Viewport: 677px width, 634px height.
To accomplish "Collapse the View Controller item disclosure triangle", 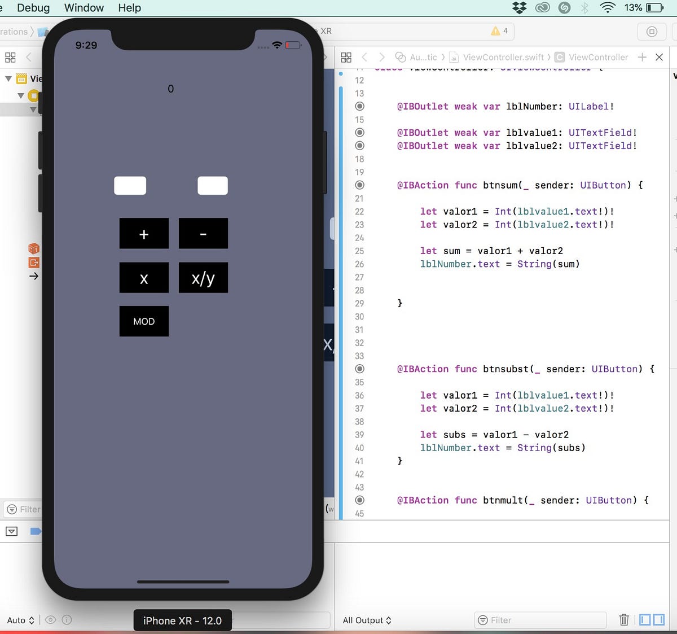I will [21, 95].
